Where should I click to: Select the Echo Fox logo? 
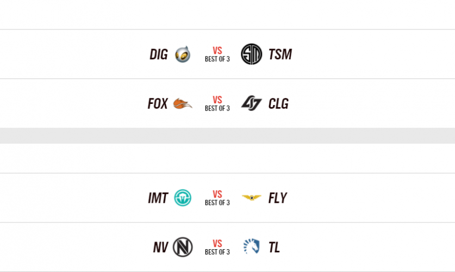pyautogui.click(x=183, y=103)
